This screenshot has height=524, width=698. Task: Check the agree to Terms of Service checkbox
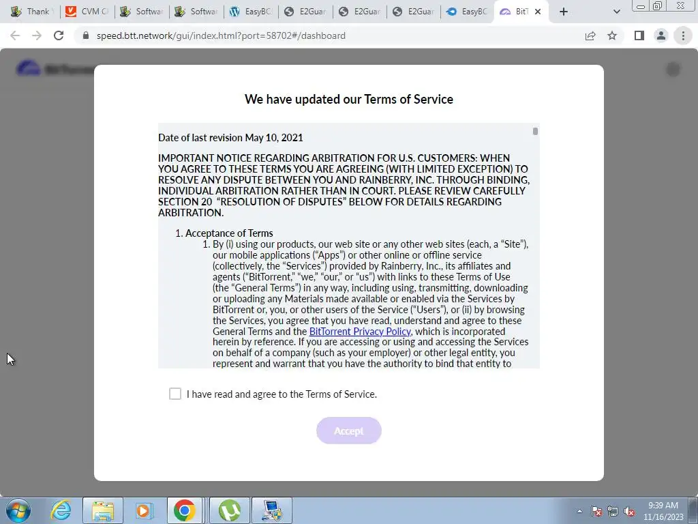(x=175, y=394)
